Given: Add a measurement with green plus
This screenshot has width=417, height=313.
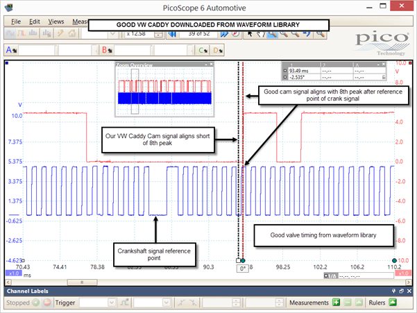Looking at the screenshot, I should pos(336,303).
